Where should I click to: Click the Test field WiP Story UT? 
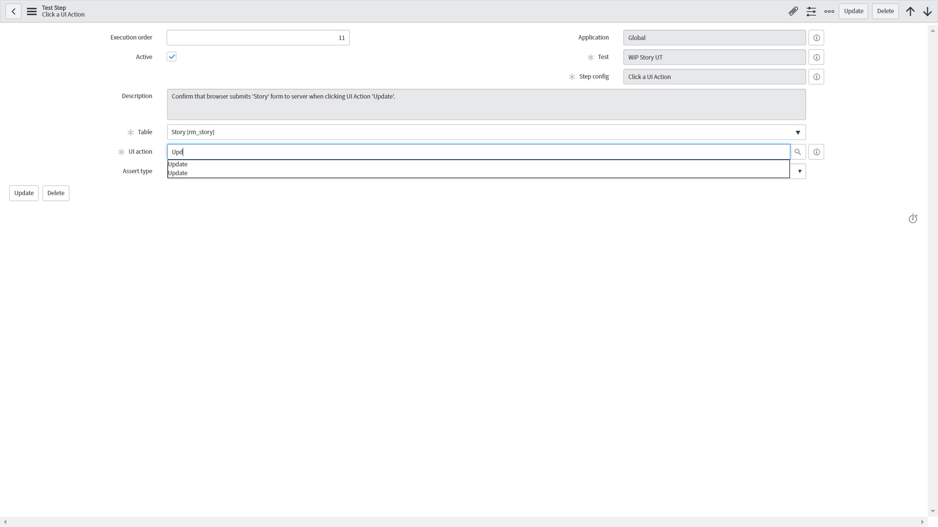pyautogui.click(x=714, y=57)
